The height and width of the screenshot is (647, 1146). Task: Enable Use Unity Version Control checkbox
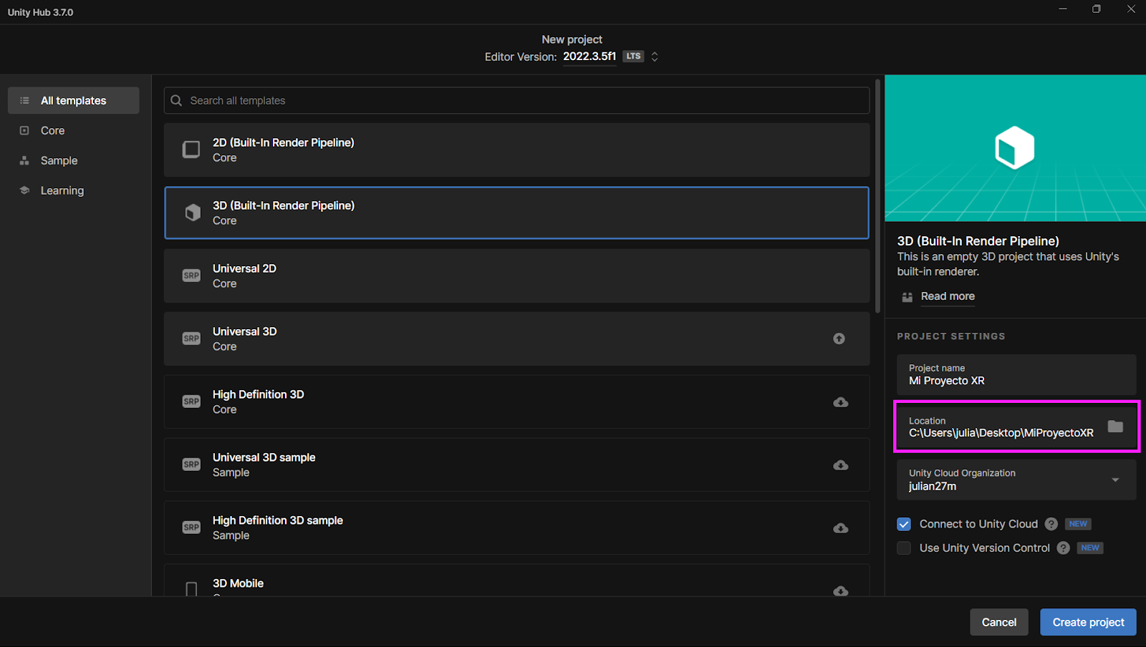tap(904, 548)
